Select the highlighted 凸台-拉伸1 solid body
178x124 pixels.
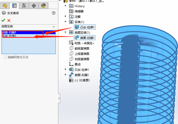click(85, 27)
